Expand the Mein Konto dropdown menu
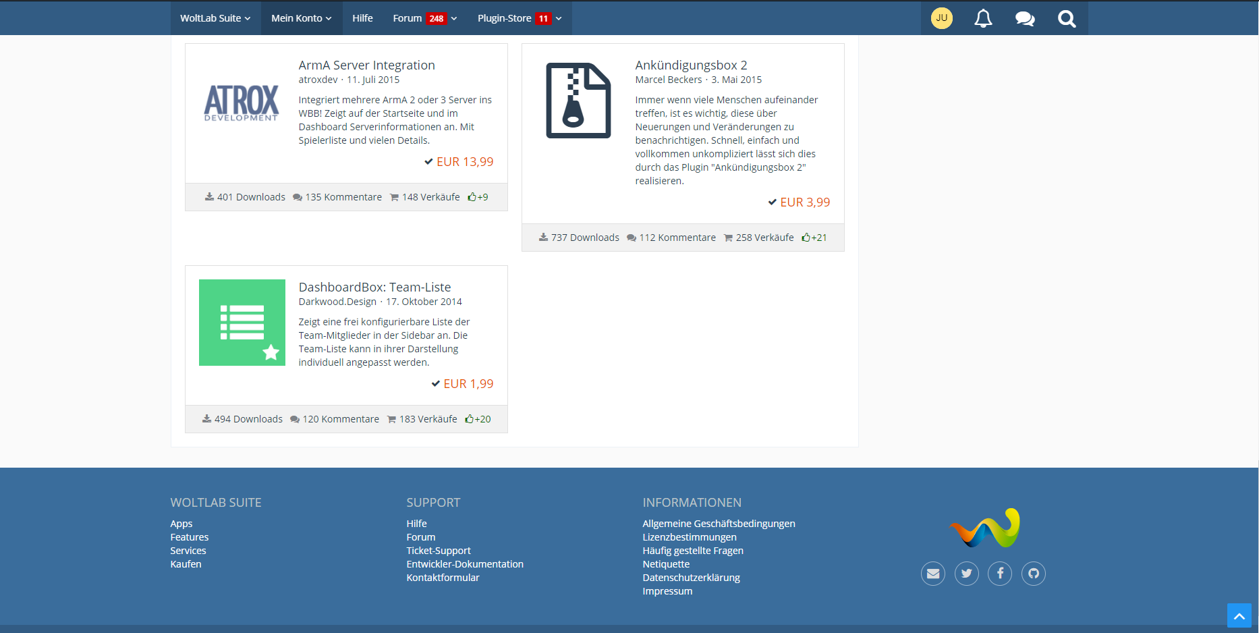Image resolution: width=1259 pixels, height=633 pixels. pos(302,18)
